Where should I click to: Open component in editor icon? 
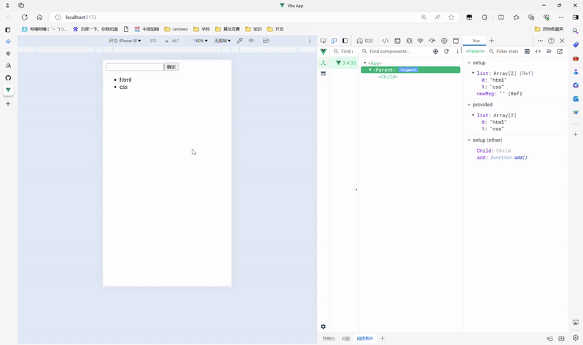click(x=560, y=51)
